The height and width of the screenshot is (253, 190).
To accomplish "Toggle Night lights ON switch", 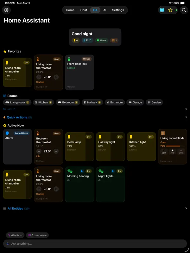I will tap(120, 171).
